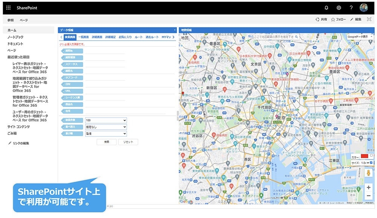Open the 検索件数 dropdown showing 100
Viewport: 377px width, 218px height.
(106, 120)
